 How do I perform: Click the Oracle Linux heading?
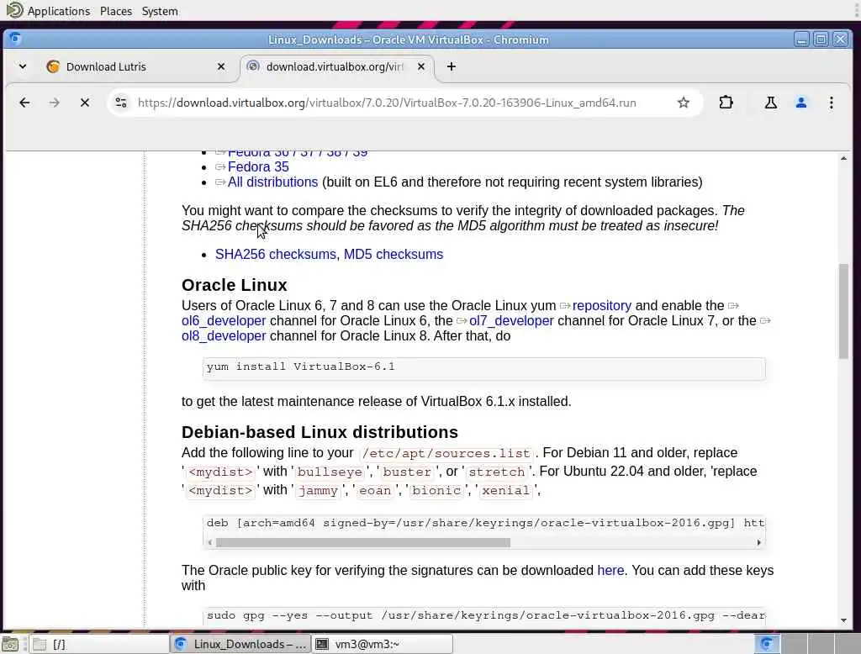[235, 285]
